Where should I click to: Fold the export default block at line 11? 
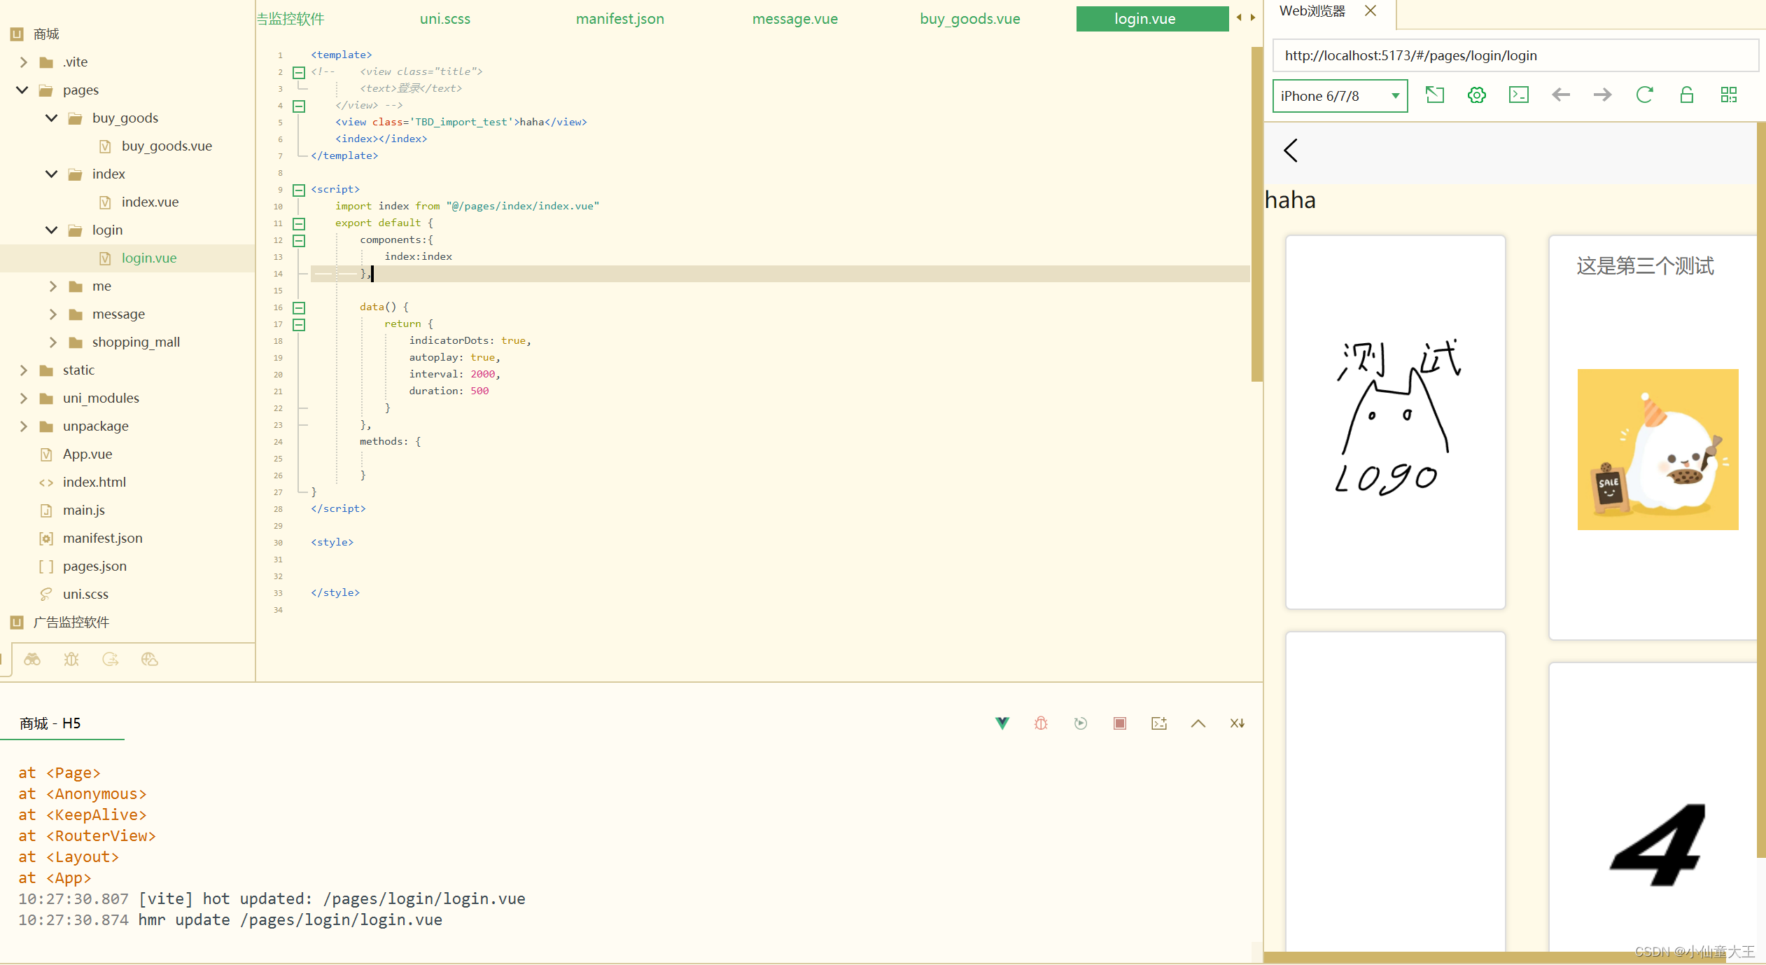coord(299,223)
